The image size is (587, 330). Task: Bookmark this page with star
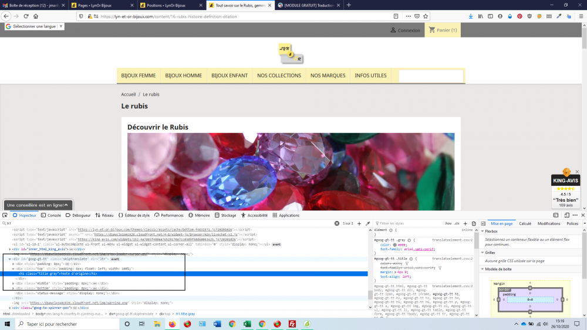tap(426, 16)
